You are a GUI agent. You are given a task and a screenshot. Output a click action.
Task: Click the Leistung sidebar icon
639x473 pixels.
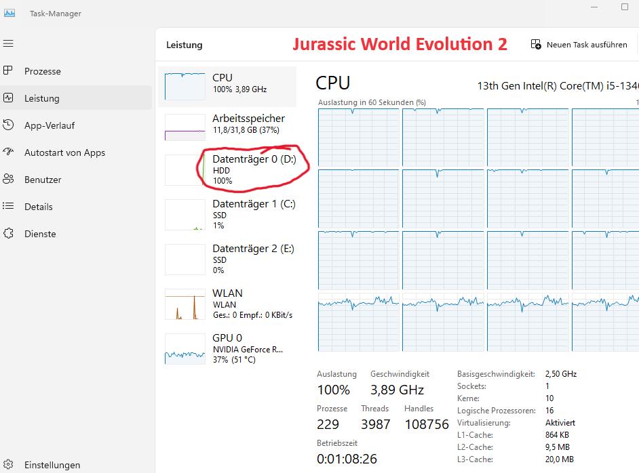point(8,98)
